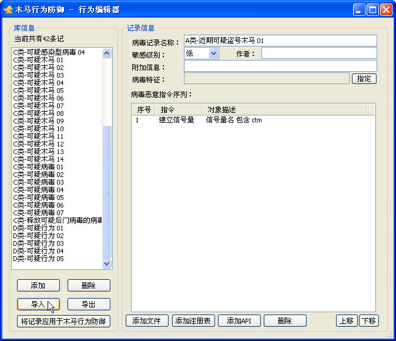The height and width of the screenshot is (341, 396).
Task: Minimize the 行为编辑器 window
Action: 358,10
